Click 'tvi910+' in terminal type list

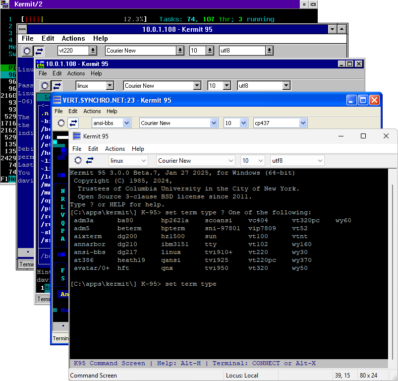[219, 252]
